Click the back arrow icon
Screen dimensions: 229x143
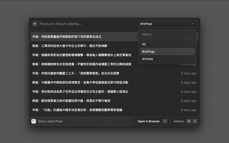click(35, 24)
